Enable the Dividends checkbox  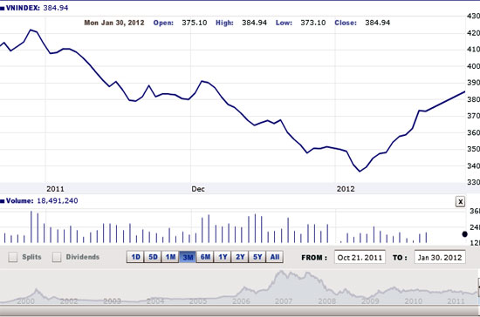[57, 257]
